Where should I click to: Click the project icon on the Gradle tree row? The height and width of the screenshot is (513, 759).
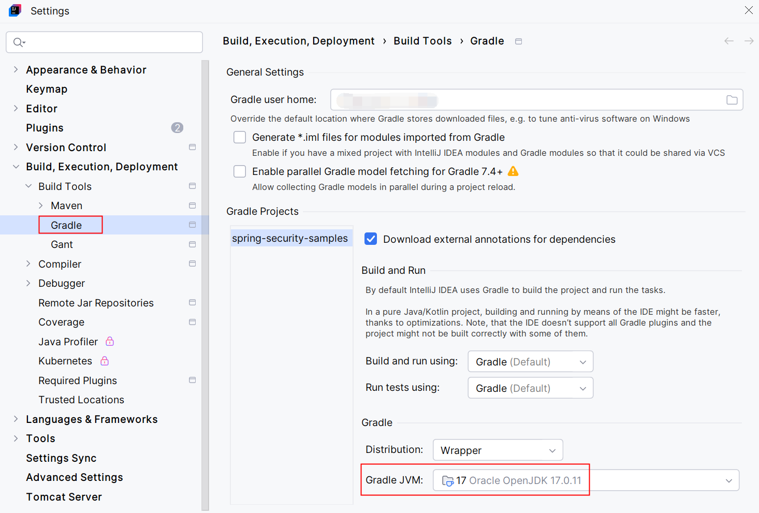(x=192, y=225)
